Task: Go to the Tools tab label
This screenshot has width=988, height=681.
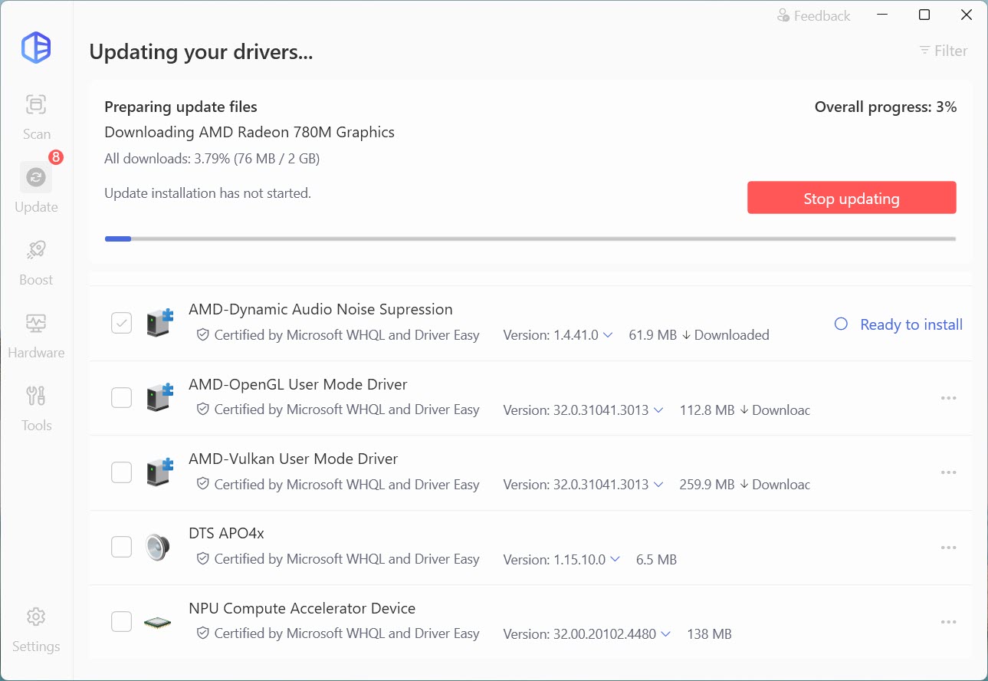Action: click(x=36, y=426)
